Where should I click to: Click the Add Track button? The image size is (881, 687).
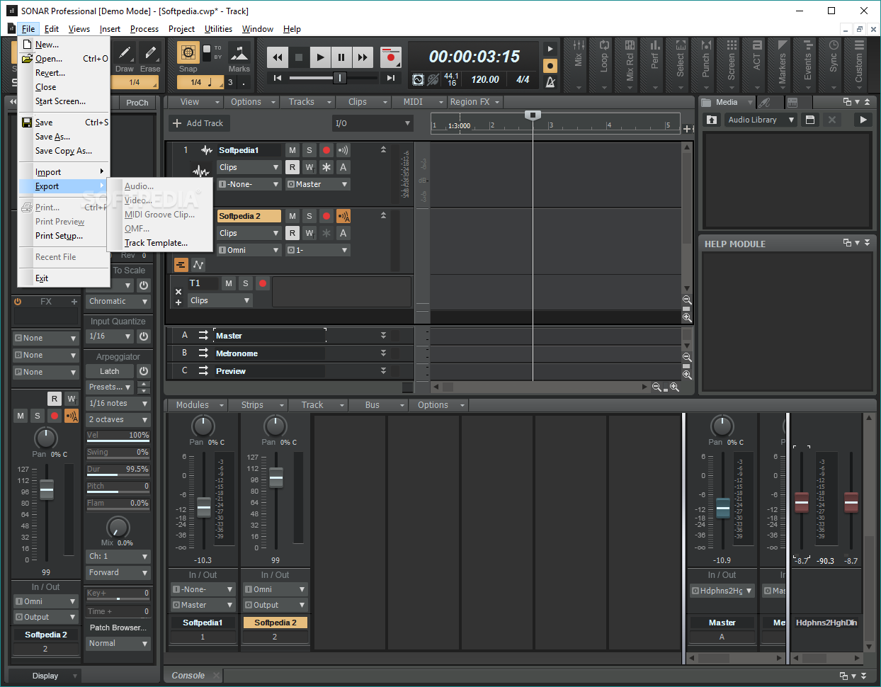[198, 123]
